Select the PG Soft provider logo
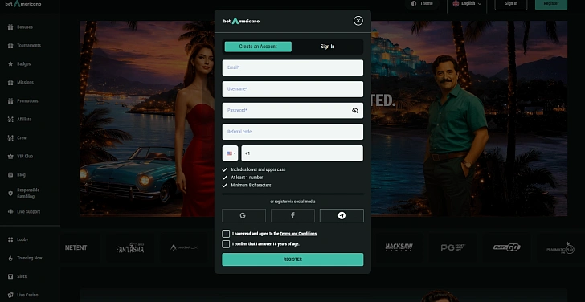 click(453, 247)
